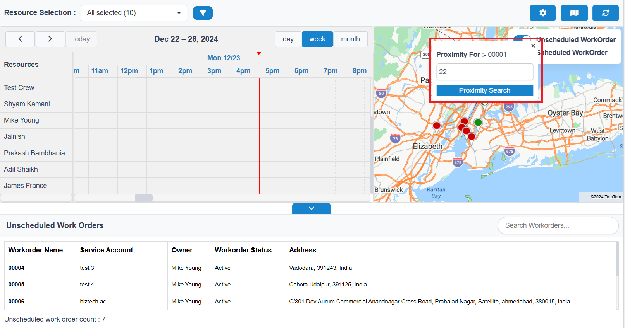Open the gear settings button
The width and height of the screenshot is (625, 329).
pyautogui.click(x=542, y=13)
